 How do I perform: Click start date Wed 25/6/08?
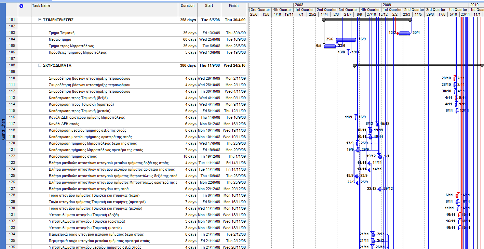(x=210, y=40)
